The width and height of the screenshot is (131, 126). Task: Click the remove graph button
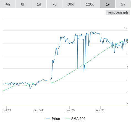[x=118, y=12]
